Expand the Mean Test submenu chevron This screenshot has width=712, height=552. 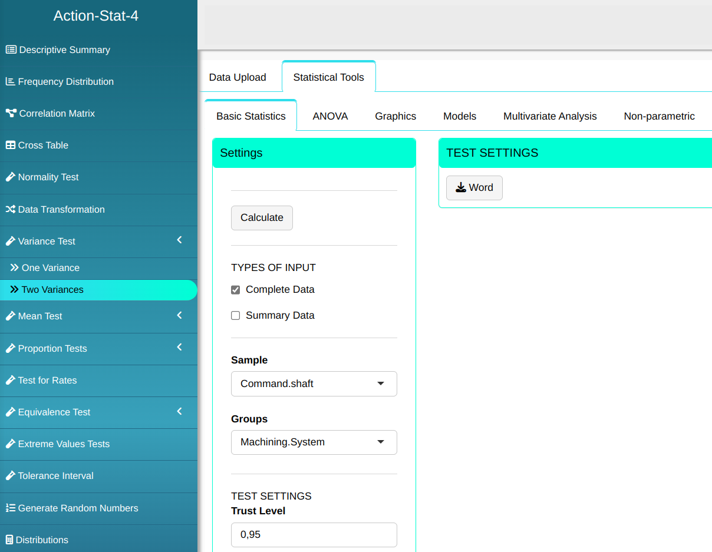(180, 316)
